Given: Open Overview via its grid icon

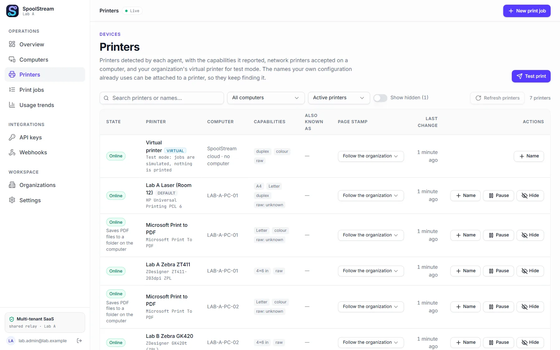Looking at the screenshot, I should (12, 44).
